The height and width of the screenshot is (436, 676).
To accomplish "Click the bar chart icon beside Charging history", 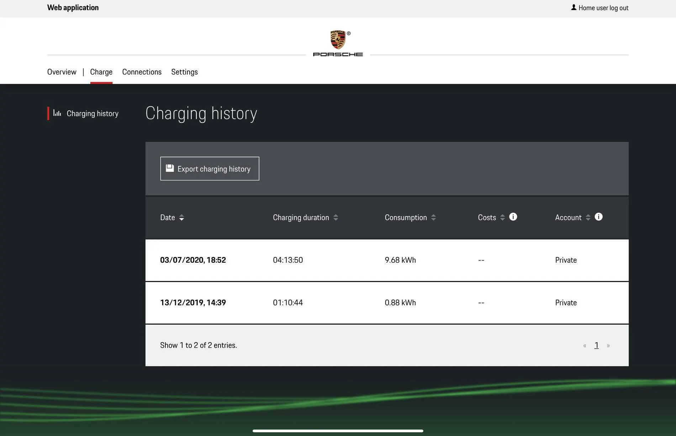I will coord(57,113).
